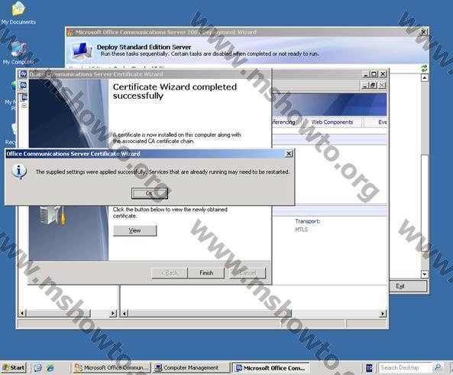Close the Deployment Wizard window
The image size is (453, 375).
click(x=423, y=32)
